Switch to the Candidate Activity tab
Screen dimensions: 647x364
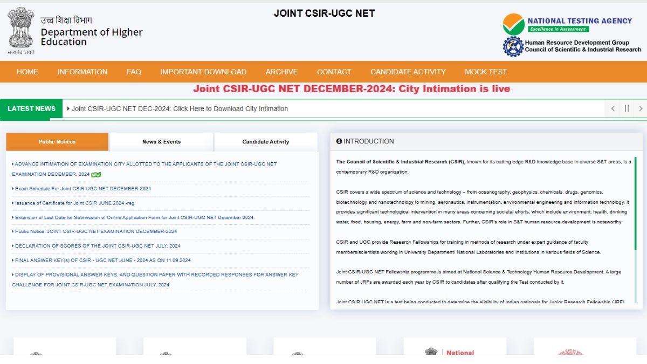[265, 142]
